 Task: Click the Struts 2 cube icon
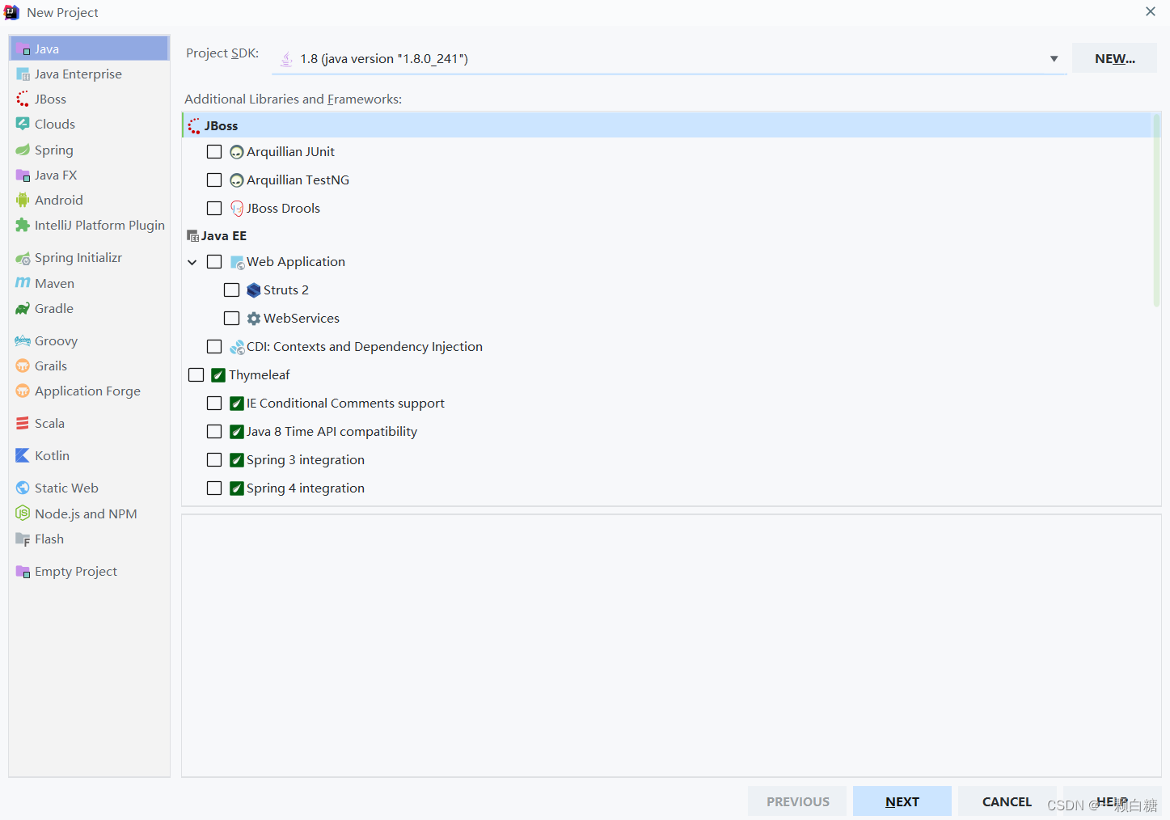[254, 290]
